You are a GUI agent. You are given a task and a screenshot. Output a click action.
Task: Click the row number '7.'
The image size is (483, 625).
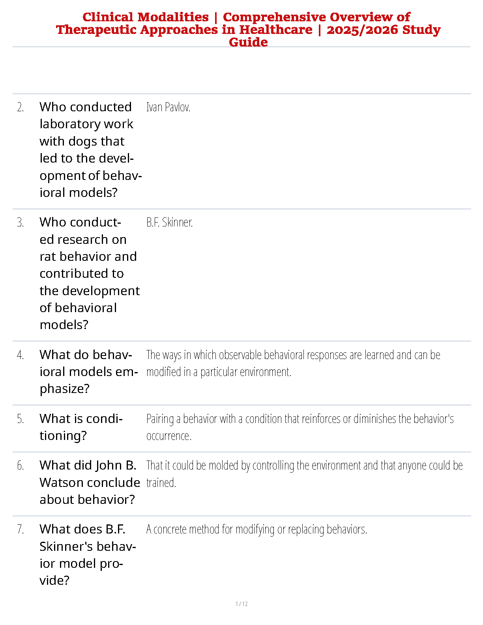tap(21, 530)
